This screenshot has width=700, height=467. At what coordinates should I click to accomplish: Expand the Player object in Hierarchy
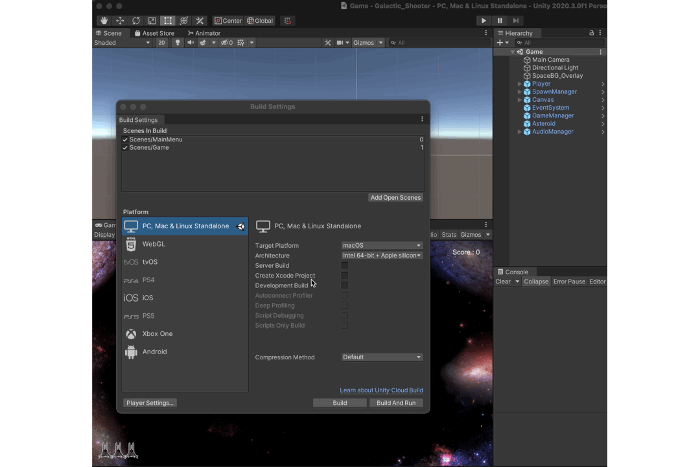(x=519, y=84)
